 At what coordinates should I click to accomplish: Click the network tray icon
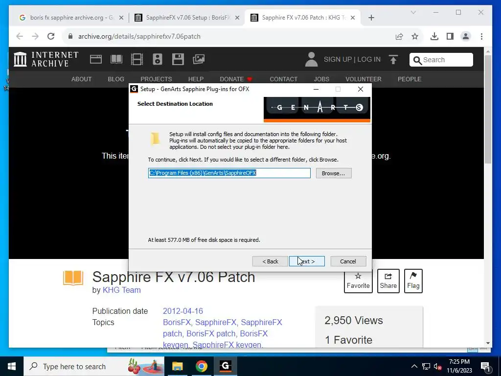click(426, 366)
